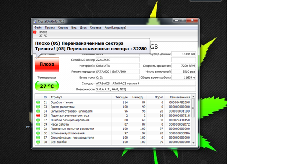Click the Порог column header
The width and height of the screenshot is (283, 164).
pos(156,97)
